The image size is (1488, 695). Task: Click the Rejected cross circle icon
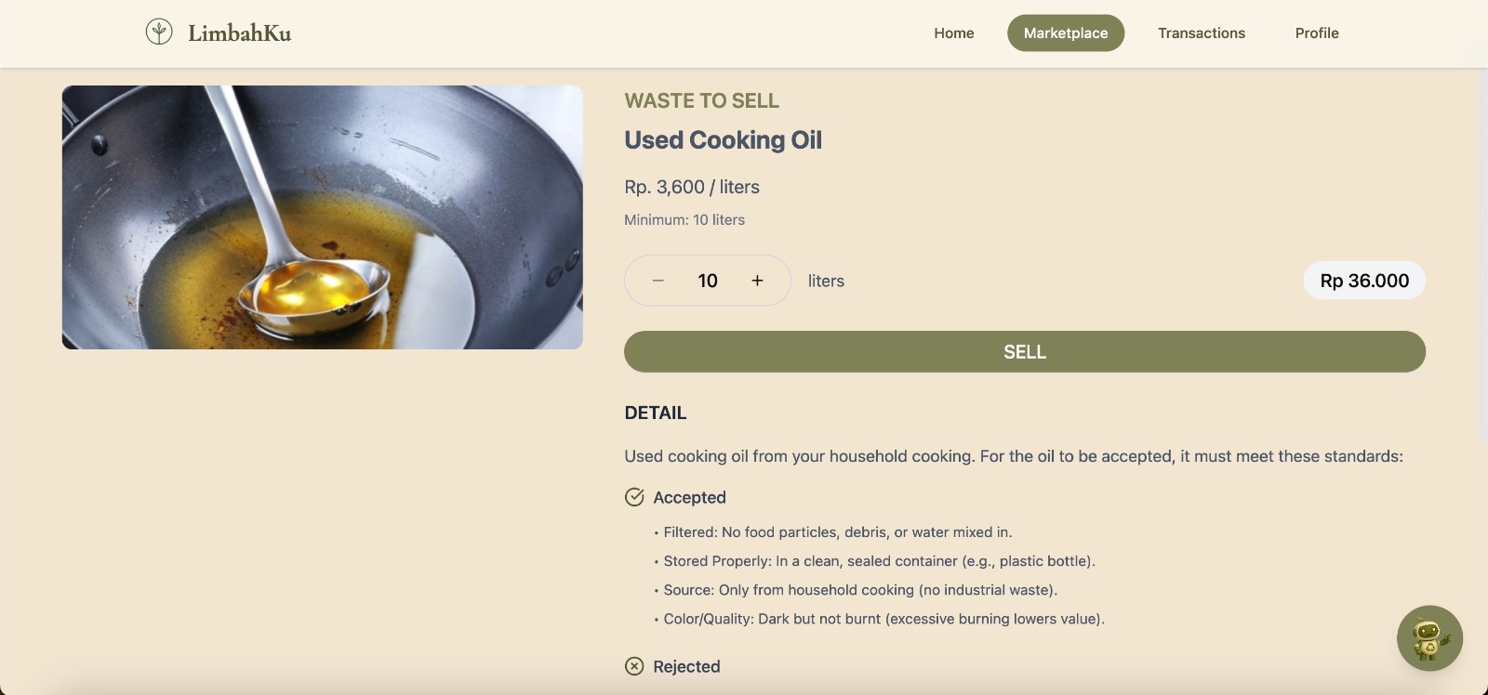(x=634, y=666)
